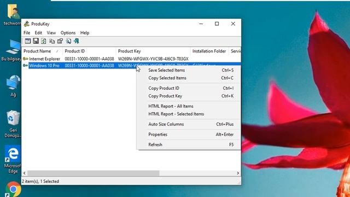
Task: Minimize the ProduKey window
Action: point(201,24)
